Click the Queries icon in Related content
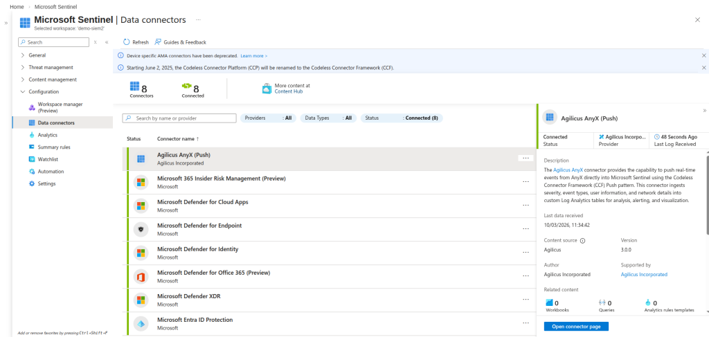This screenshot has height=337, width=709. pos(602,302)
